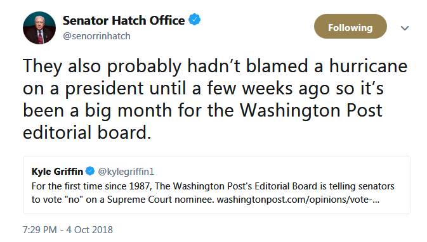Select the line starting 'on a president'
Screen dimensions: 427x242
[x=203, y=88]
